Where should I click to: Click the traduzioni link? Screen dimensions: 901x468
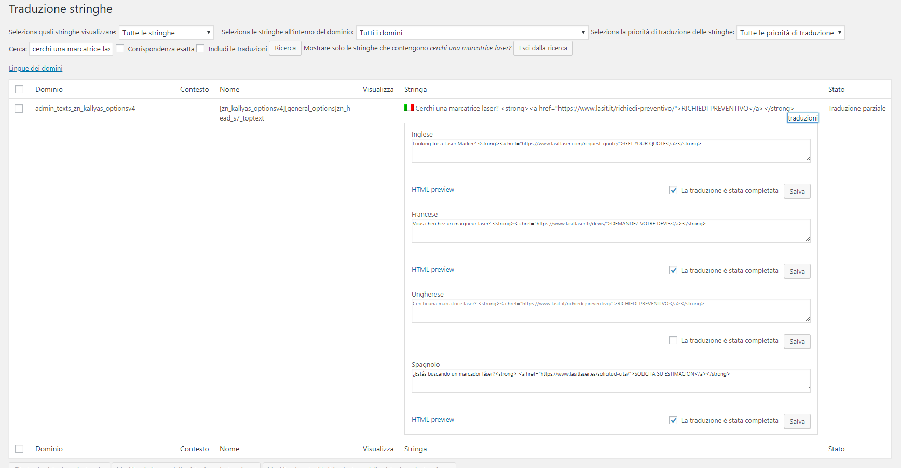click(x=802, y=118)
